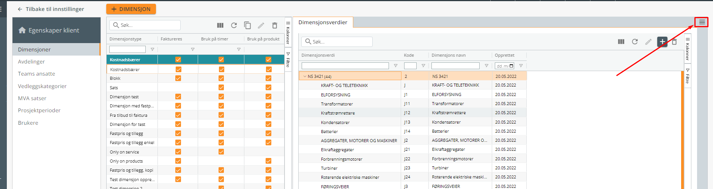Refresh the Dimensjonsverdier list
The width and height of the screenshot is (713, 189).
(x=634, y=42)
